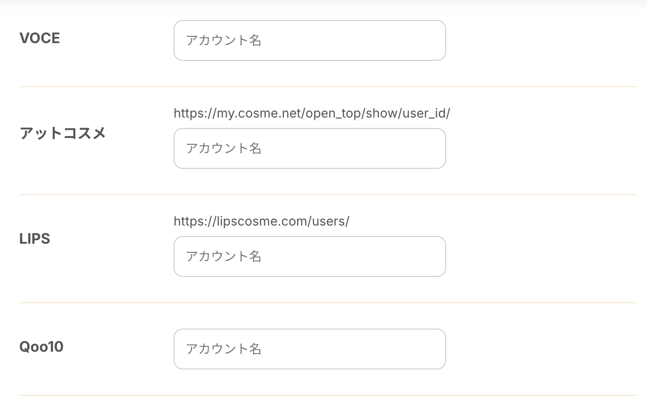Click the divider line below アットコスメ row

(x=327, y=195)
